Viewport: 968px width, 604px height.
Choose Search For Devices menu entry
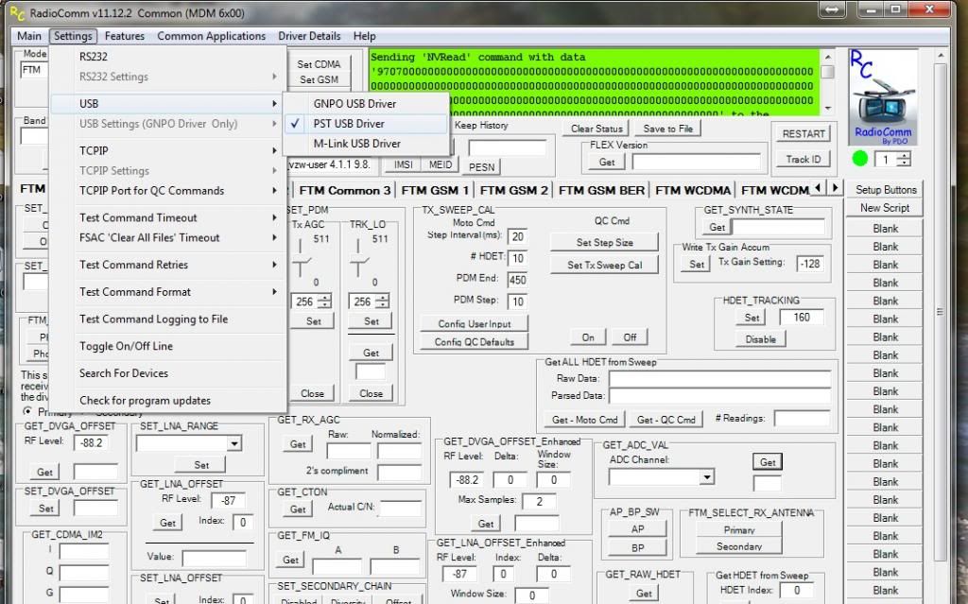[x=168, y=373]
